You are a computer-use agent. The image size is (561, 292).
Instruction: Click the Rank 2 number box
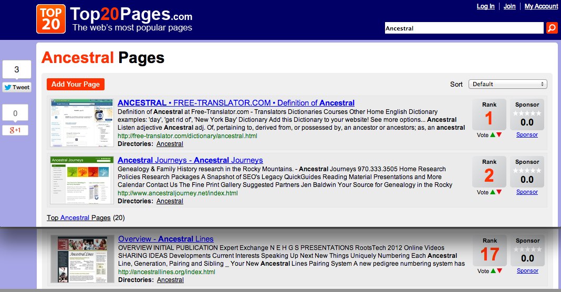(489, 172)
